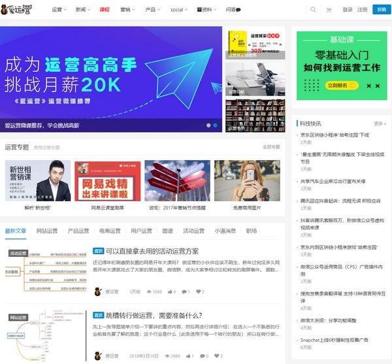
Task: Open the yellow book 运营其实 thumbnail
Action: [x=255, y=44]
